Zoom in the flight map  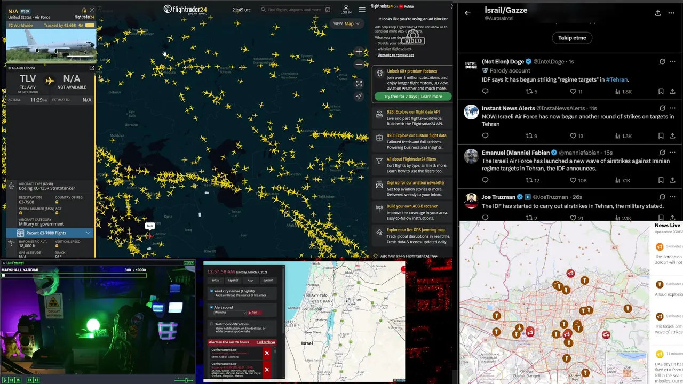[359, 52]
